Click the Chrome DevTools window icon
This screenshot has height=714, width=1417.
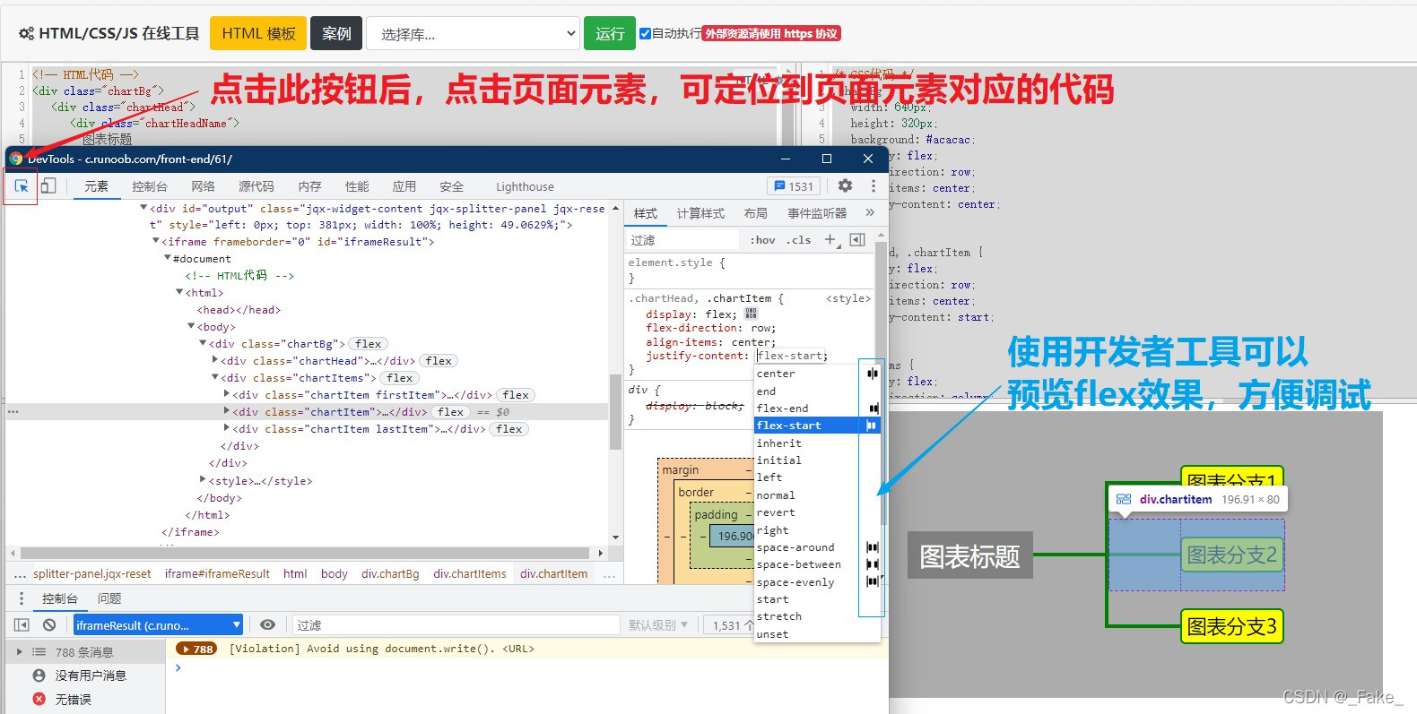coord(16,159)
